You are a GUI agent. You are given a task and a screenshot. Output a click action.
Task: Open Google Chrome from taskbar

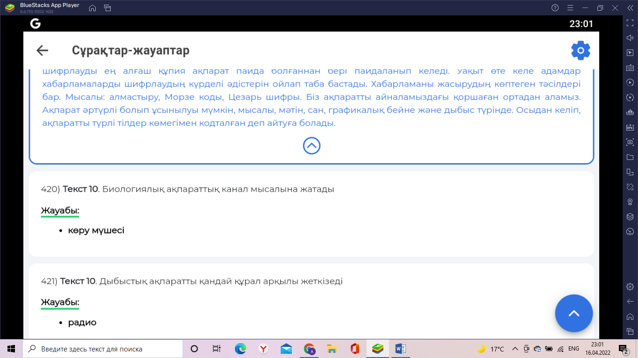309,349
